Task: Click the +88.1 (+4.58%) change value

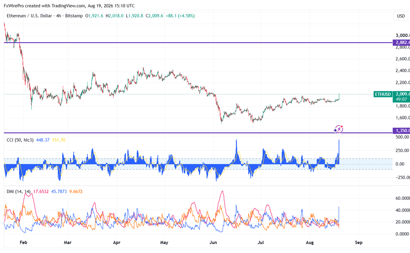Action: [x=180, y=16]
